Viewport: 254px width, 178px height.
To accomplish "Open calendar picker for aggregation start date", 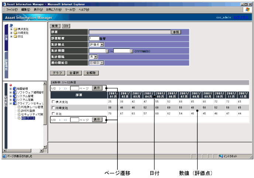I will [x=107, y=51].
